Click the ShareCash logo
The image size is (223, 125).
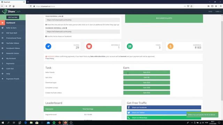point(11,11)
